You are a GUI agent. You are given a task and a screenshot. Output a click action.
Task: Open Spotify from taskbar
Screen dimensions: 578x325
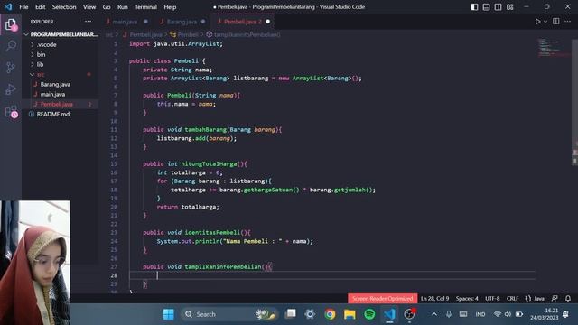[369, 314]
